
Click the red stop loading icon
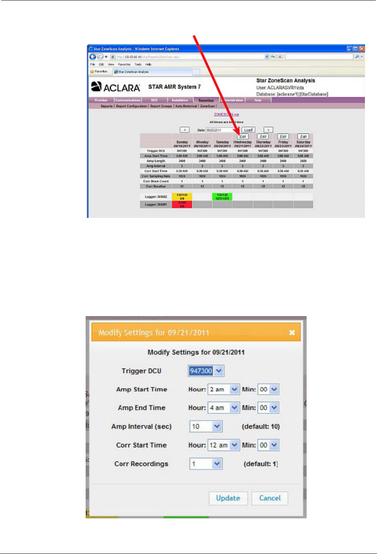click(280, 57)
